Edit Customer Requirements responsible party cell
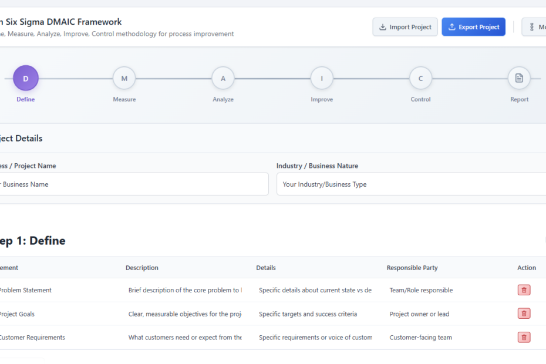 (x=446, y=338)
